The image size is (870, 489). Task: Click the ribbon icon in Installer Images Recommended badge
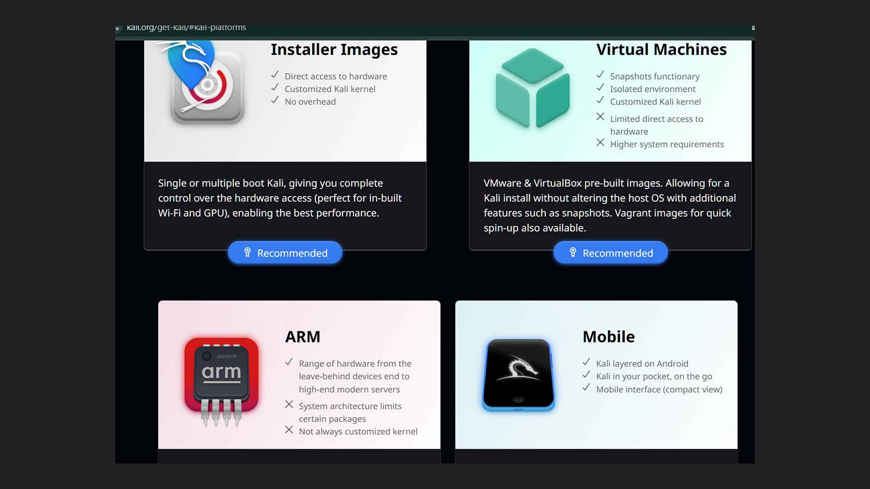247,253
